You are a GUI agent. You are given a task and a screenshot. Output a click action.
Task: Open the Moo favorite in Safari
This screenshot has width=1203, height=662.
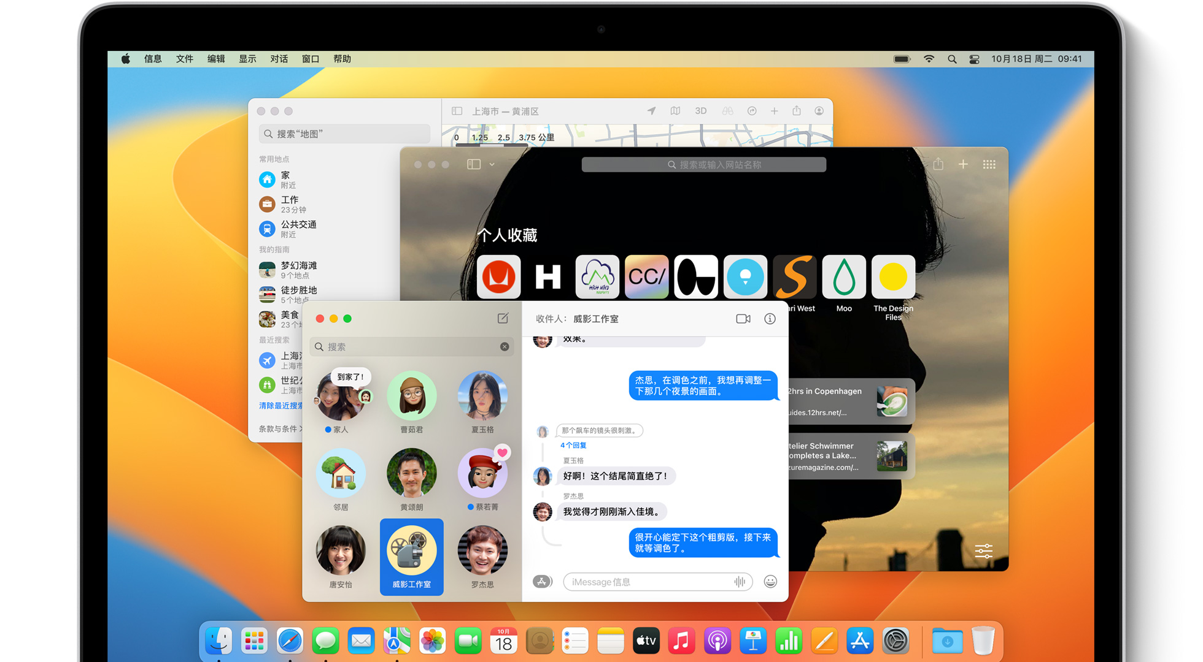pyautogui.click(x=843, y=277)
